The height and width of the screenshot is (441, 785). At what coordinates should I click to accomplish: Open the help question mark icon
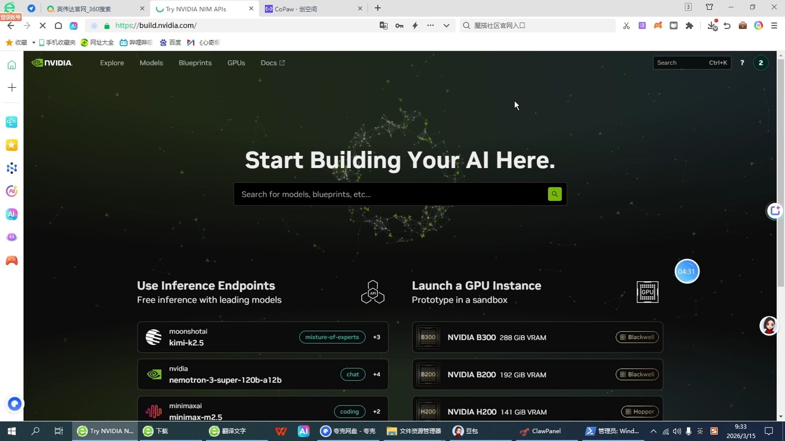tap(742, 63)
